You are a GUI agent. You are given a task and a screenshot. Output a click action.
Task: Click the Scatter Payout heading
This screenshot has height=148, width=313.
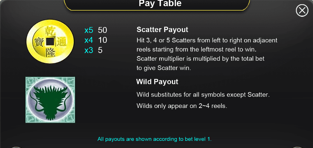coord(162,30)
